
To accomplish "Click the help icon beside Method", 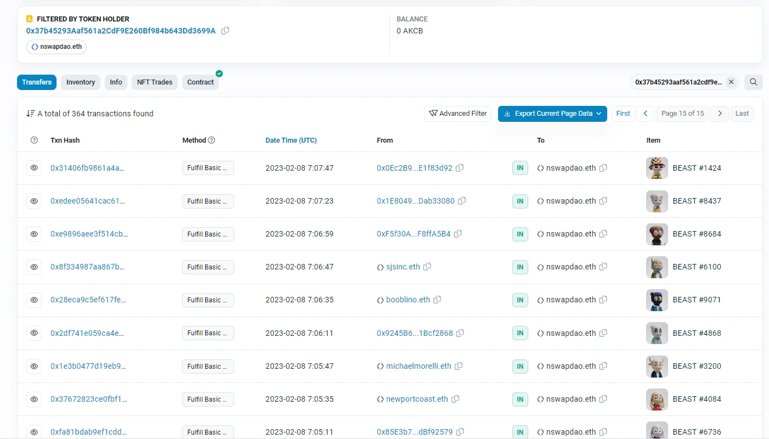I will point(212,140).
